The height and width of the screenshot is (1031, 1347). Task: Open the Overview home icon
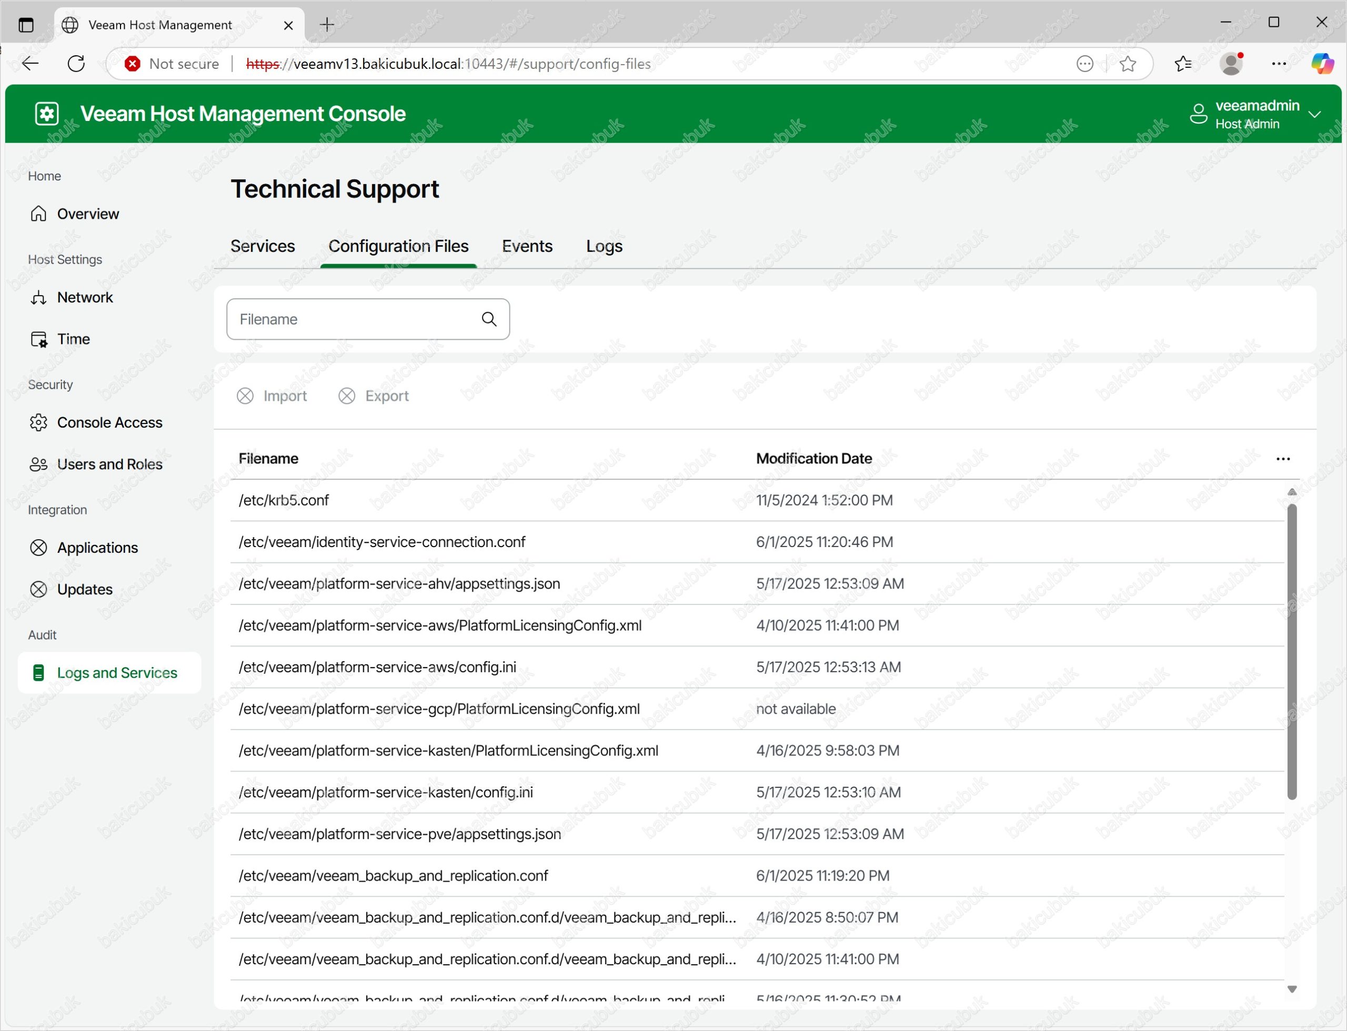(x=39, y=214)
